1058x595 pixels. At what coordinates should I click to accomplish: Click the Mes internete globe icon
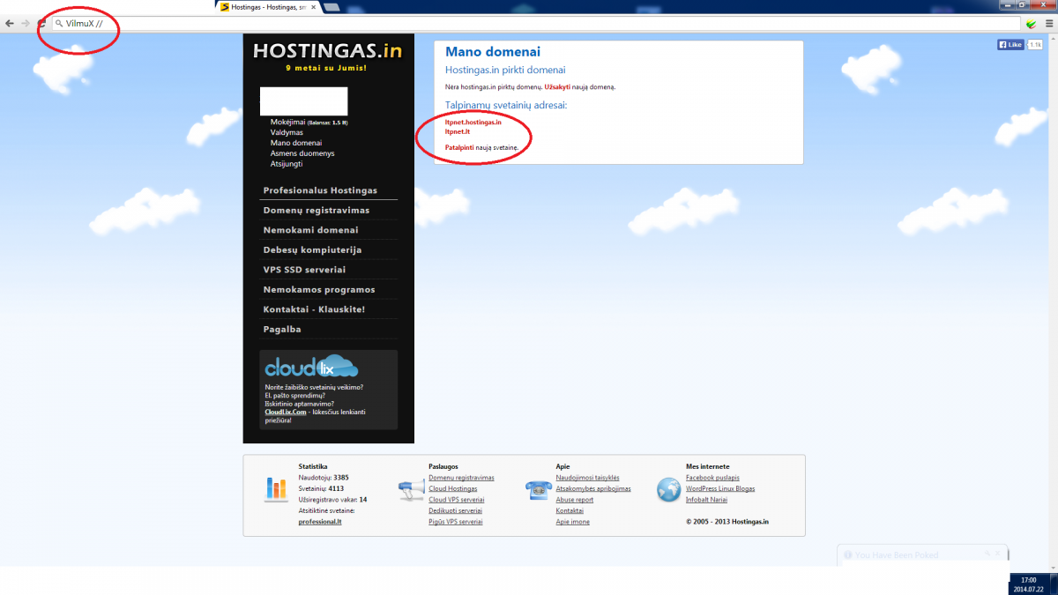point(669,488)
